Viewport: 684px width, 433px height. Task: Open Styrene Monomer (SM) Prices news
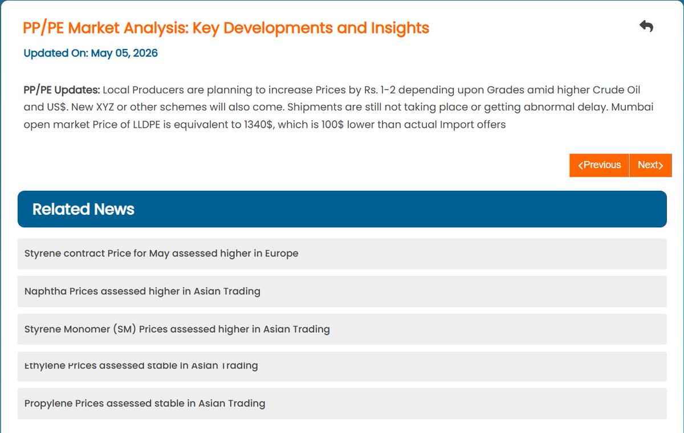pyautogui.click(x=342, y=329)
